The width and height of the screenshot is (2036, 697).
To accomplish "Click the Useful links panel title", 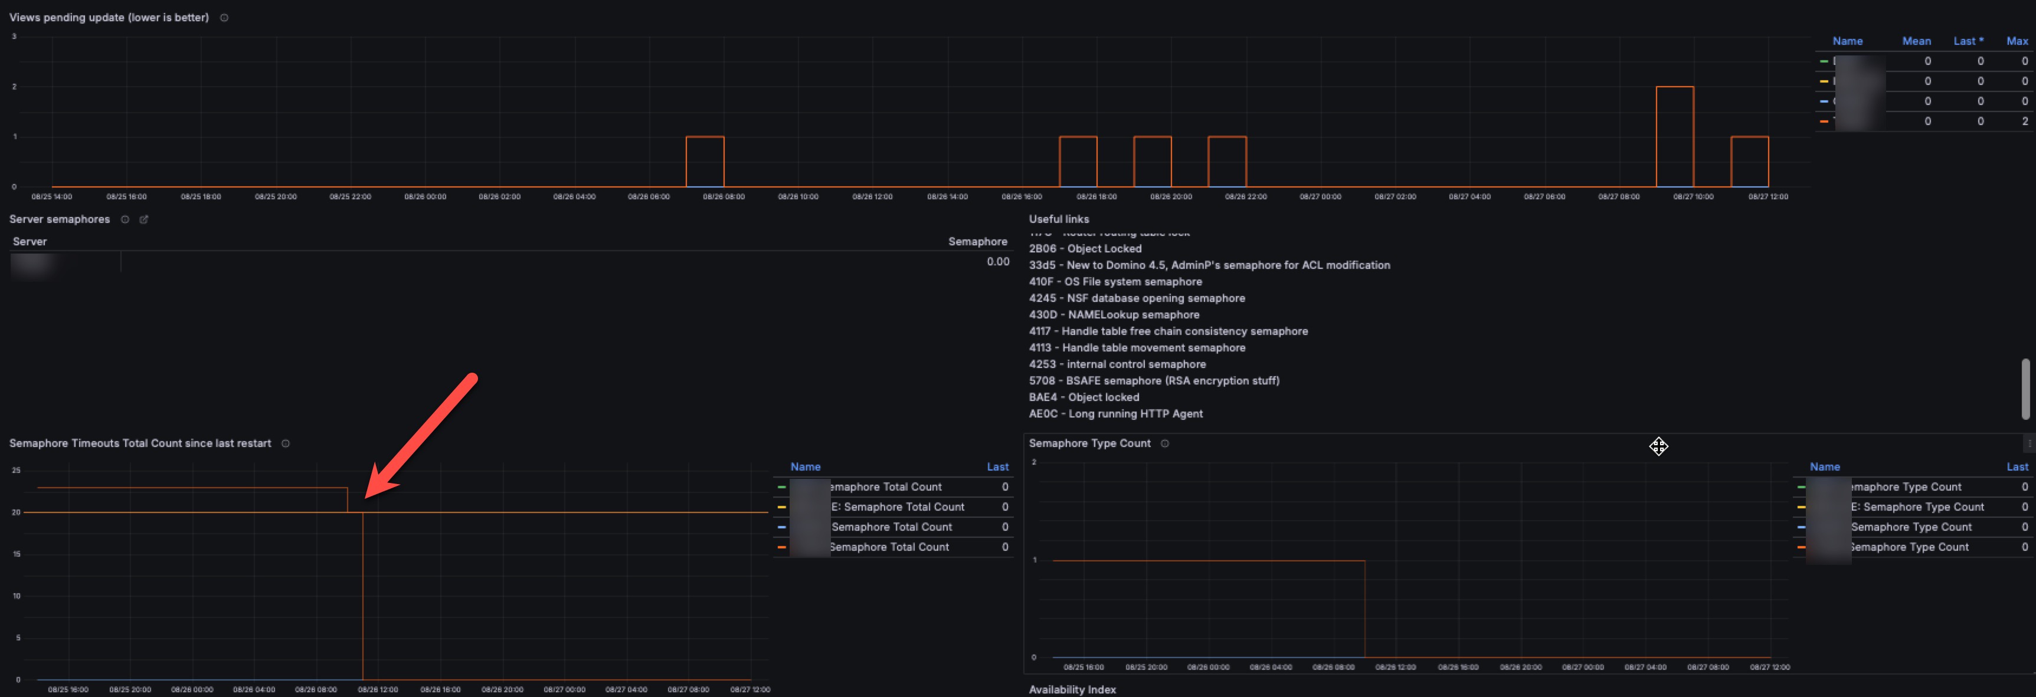I will pyautogui.click(x=1058, y=219).
